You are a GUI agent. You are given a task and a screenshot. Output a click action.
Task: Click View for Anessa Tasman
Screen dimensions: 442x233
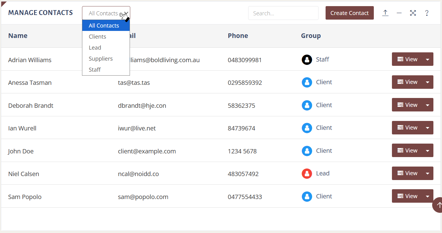pos(409,82)
